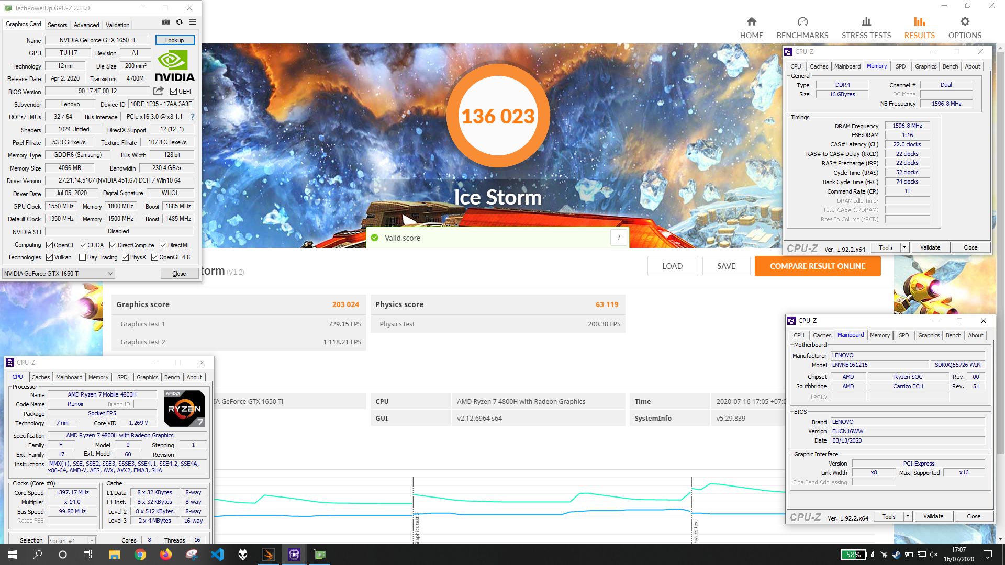Open Cortana from the taskbar

coord(63,555)
